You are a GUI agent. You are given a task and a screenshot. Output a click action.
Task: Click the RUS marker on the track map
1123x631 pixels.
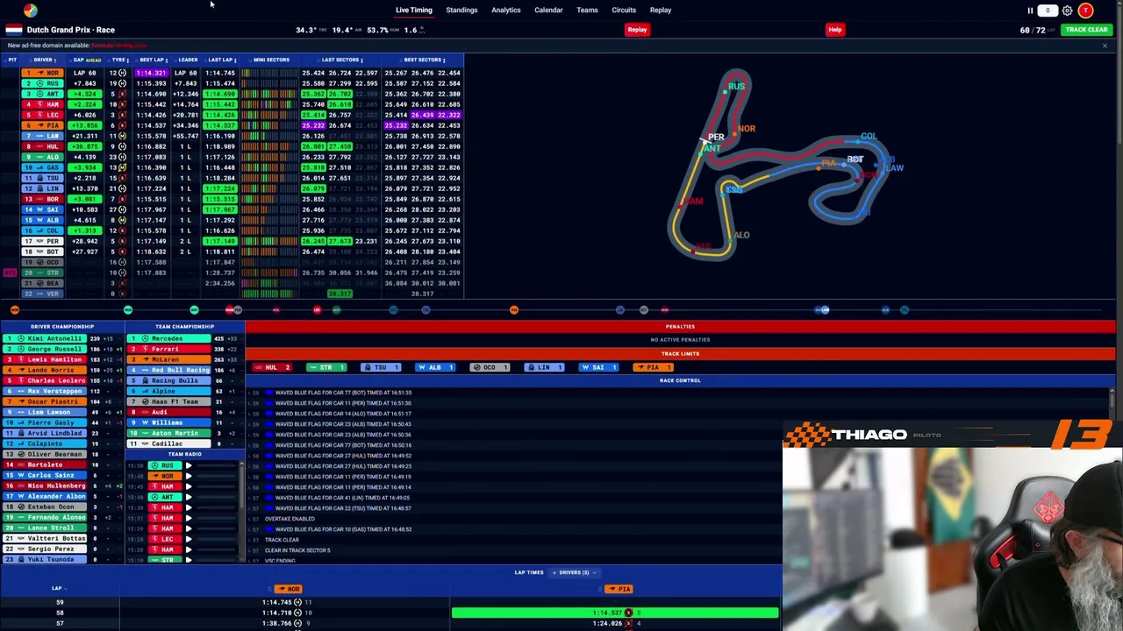736,86
